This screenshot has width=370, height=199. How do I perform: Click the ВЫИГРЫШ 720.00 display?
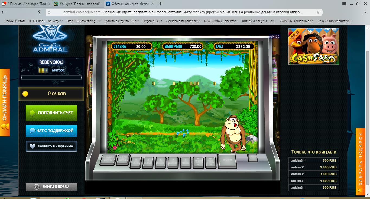183,47
